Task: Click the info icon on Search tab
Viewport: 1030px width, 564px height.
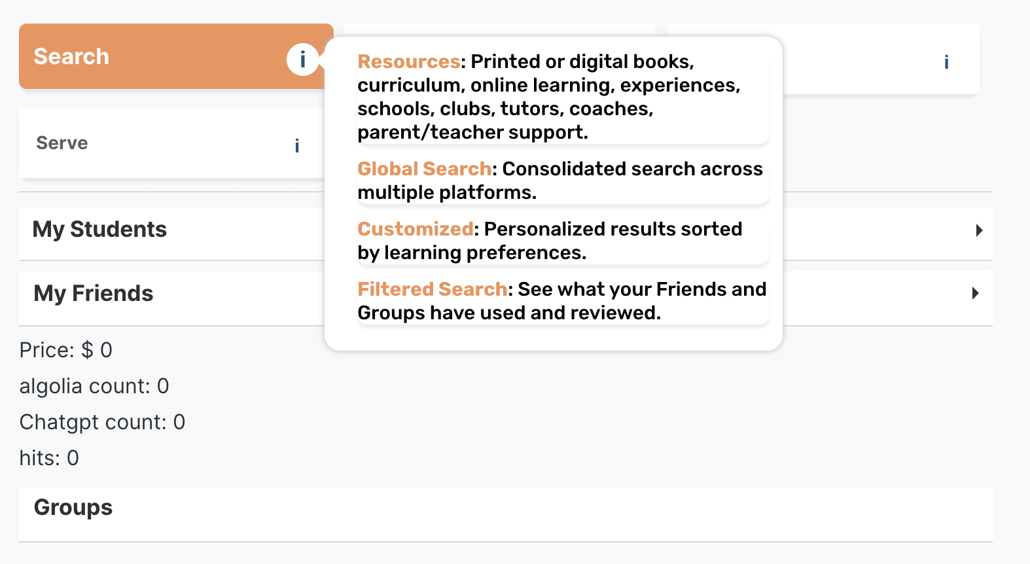Action: (302, 60)
